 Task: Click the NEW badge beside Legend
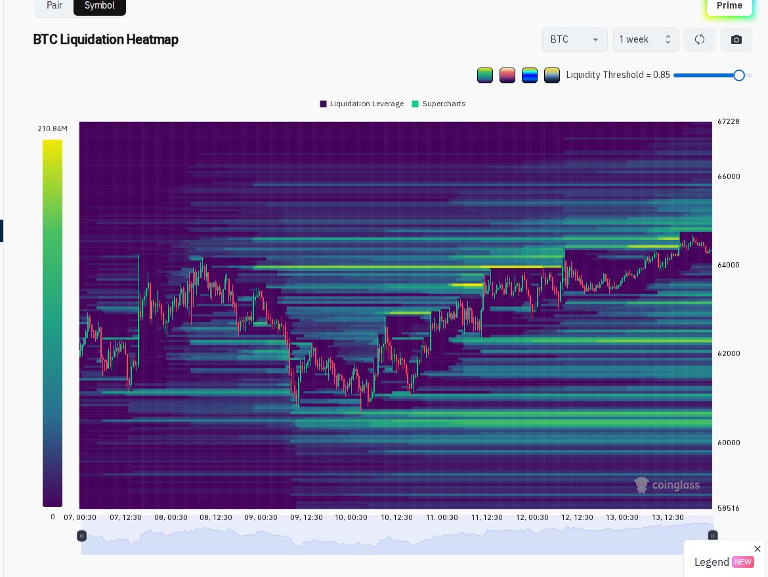click(743, 563)
